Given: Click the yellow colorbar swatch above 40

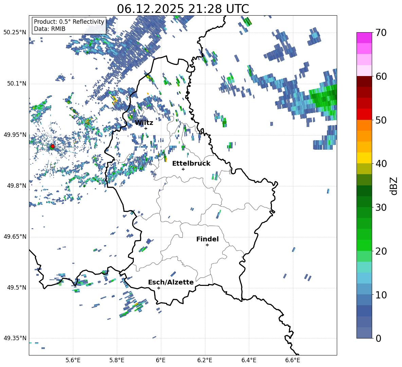Looking at the screenshot, I should [x=364, y=158].
